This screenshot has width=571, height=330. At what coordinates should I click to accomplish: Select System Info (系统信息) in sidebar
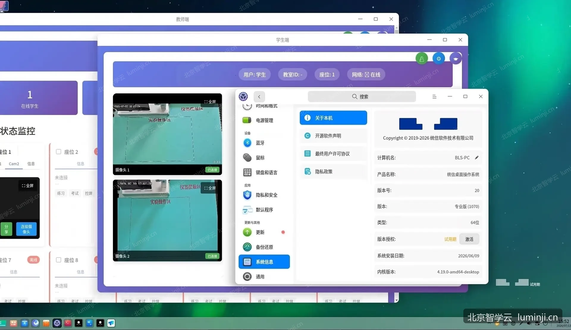[264, 262]
